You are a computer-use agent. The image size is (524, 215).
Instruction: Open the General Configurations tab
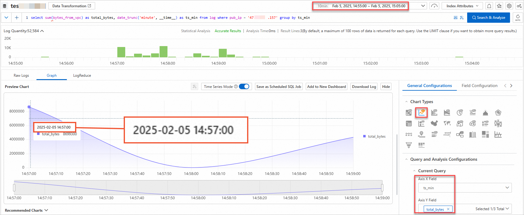click(x=429, y=86)
